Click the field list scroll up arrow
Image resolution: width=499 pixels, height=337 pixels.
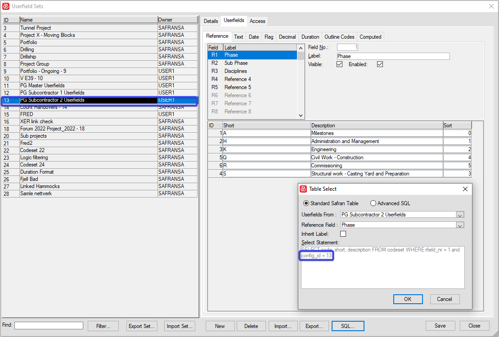(x=301, y=48)
